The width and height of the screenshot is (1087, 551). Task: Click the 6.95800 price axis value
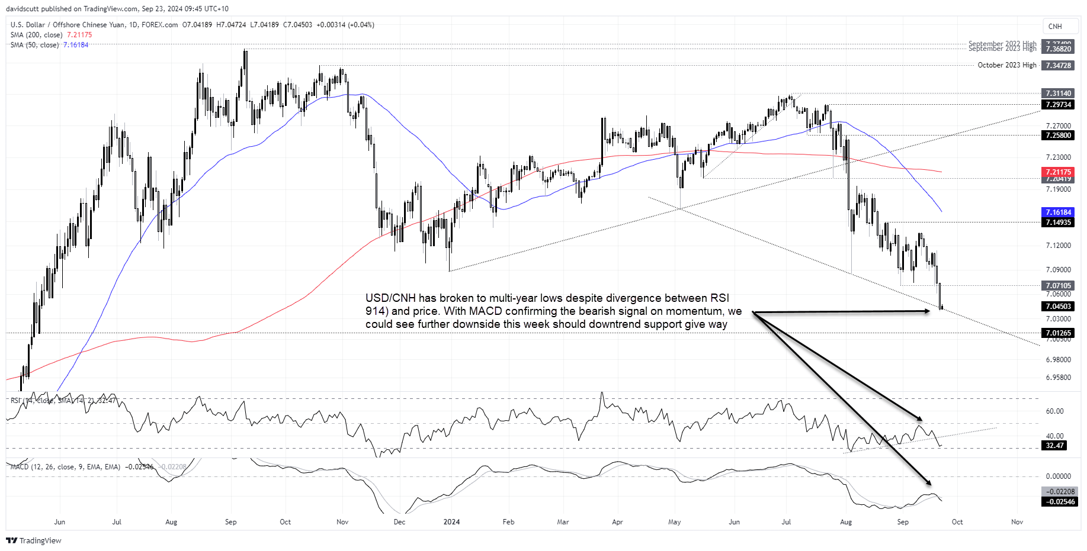coord(1058,378)
